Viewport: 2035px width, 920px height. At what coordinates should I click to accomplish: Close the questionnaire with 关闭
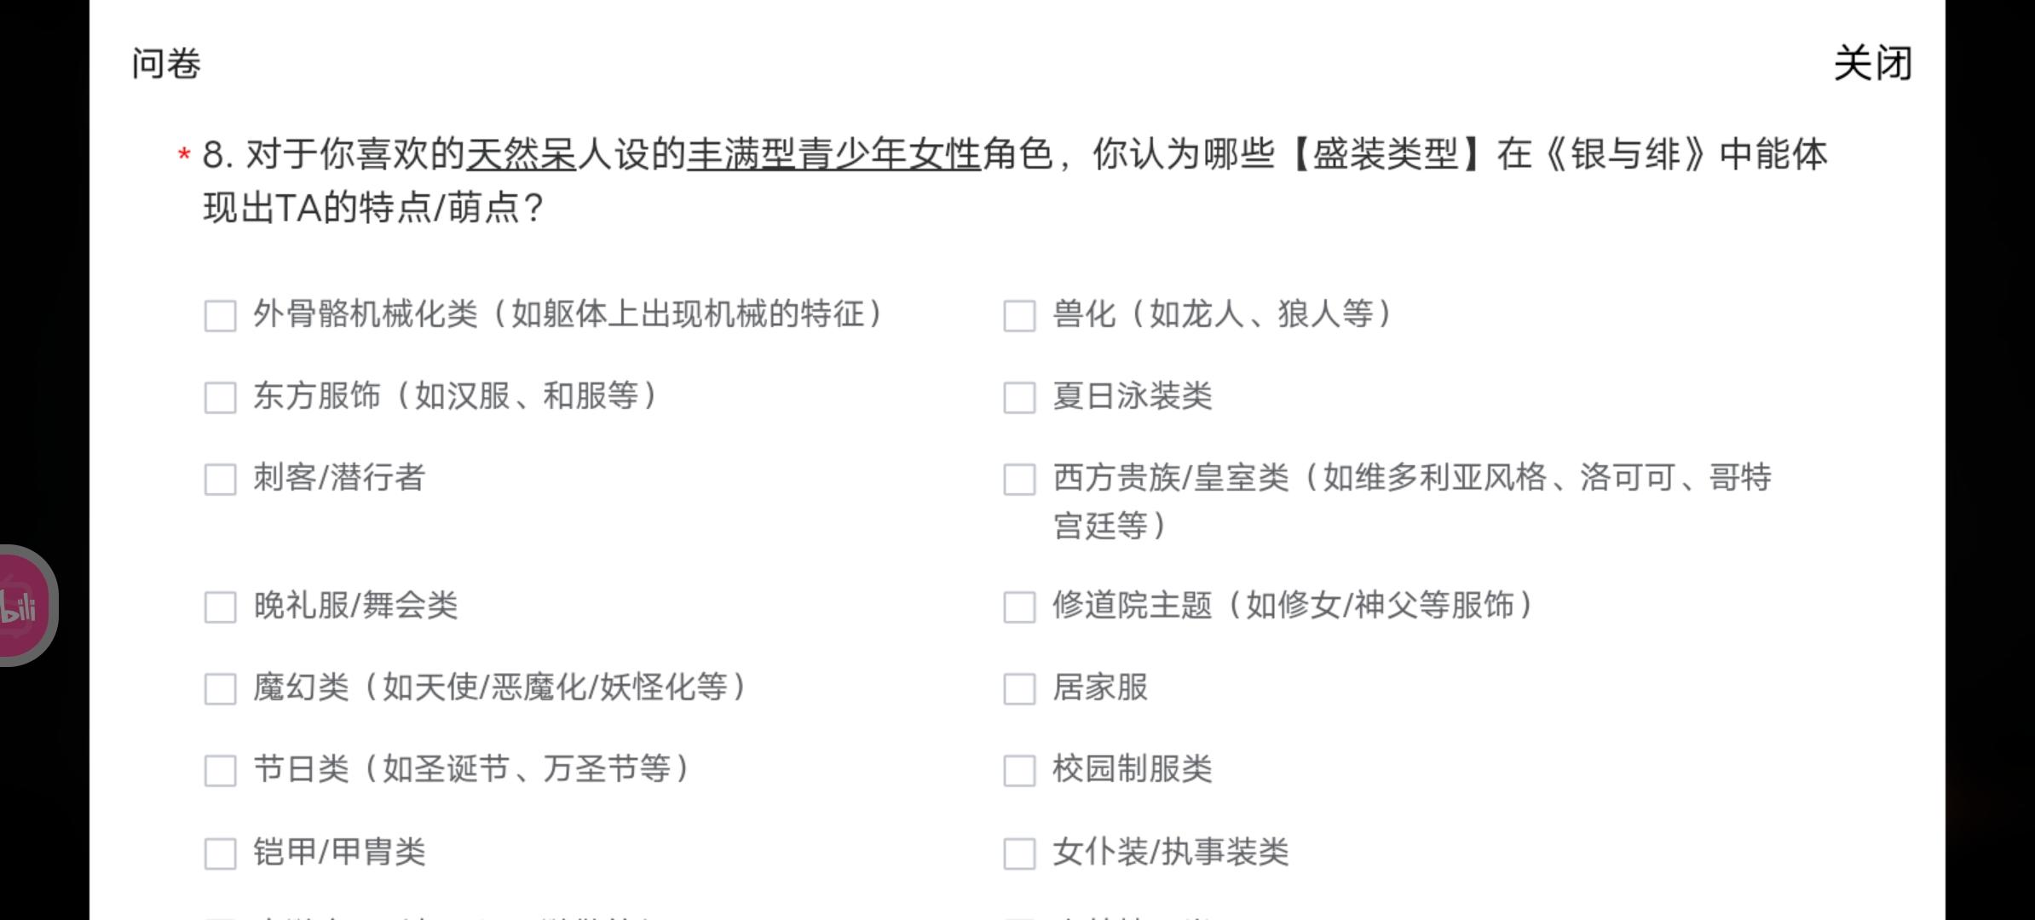[x=1872, y=64]
